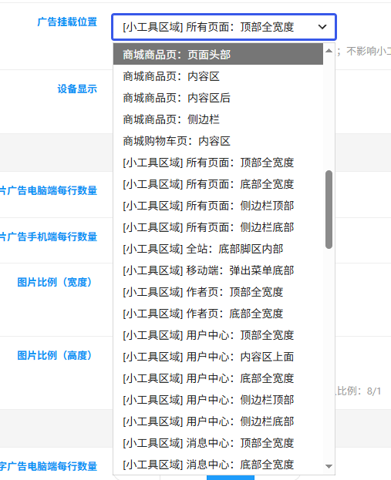Click the 广告手机端每行数量 label
This screenshot has width=391, height=480.
click(49, 237)
